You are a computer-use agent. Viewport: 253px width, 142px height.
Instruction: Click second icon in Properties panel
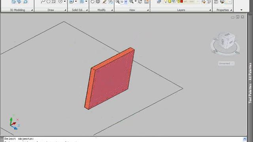(x=222, y=2)
